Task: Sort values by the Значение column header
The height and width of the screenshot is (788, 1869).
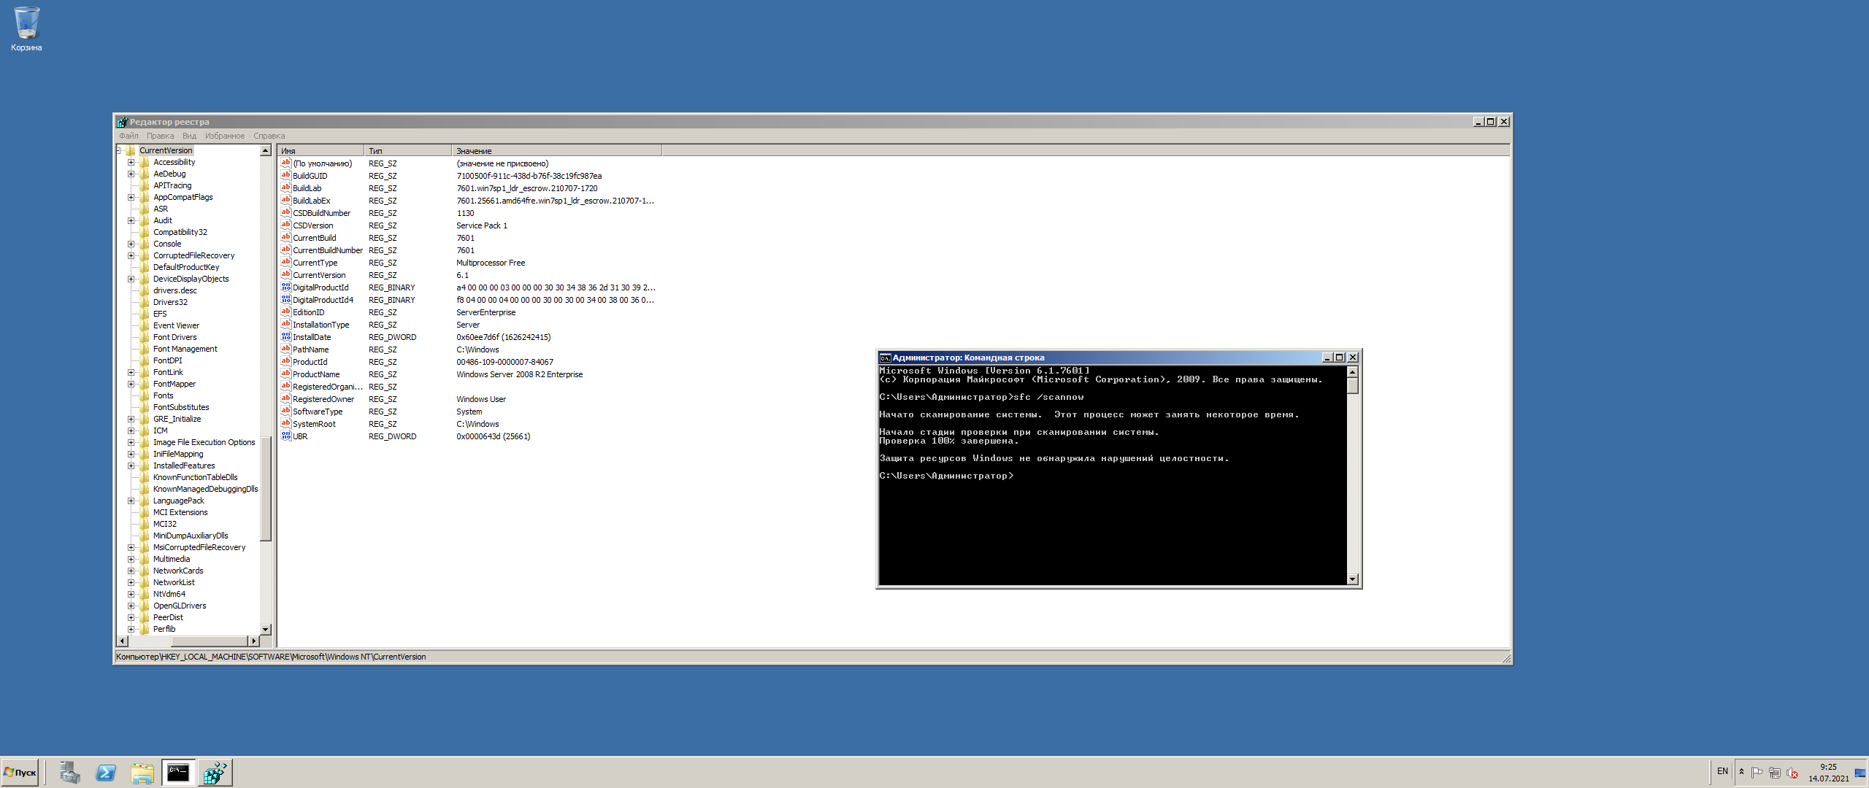Action: 556,151
